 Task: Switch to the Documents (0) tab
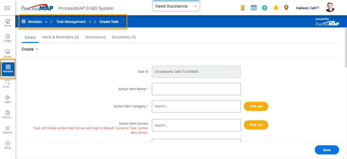pyautogui.click(x=124, y=37)
